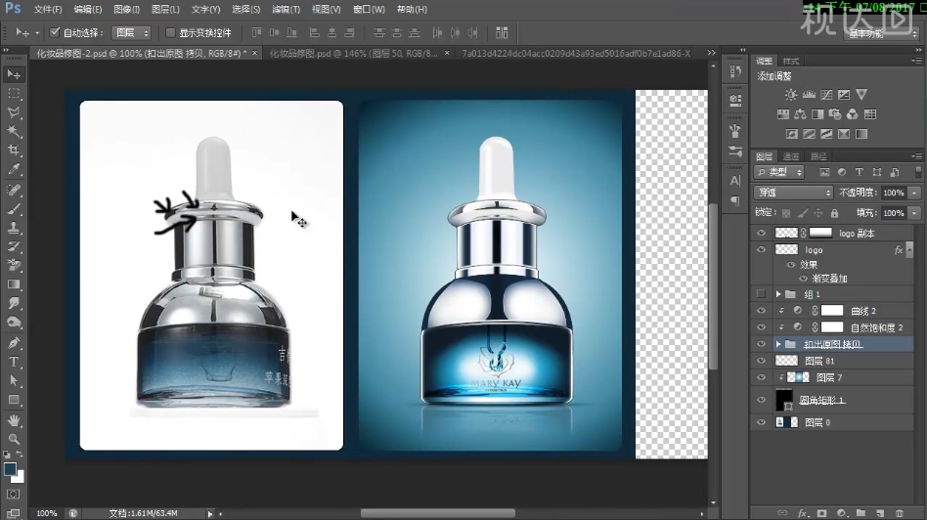Set the foreground color swatch

pyautogui.click(x=10, y=469)
